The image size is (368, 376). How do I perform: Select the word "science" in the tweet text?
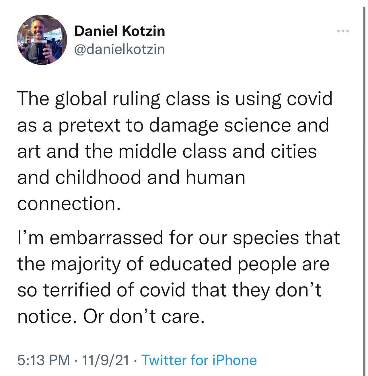(257, 125)
